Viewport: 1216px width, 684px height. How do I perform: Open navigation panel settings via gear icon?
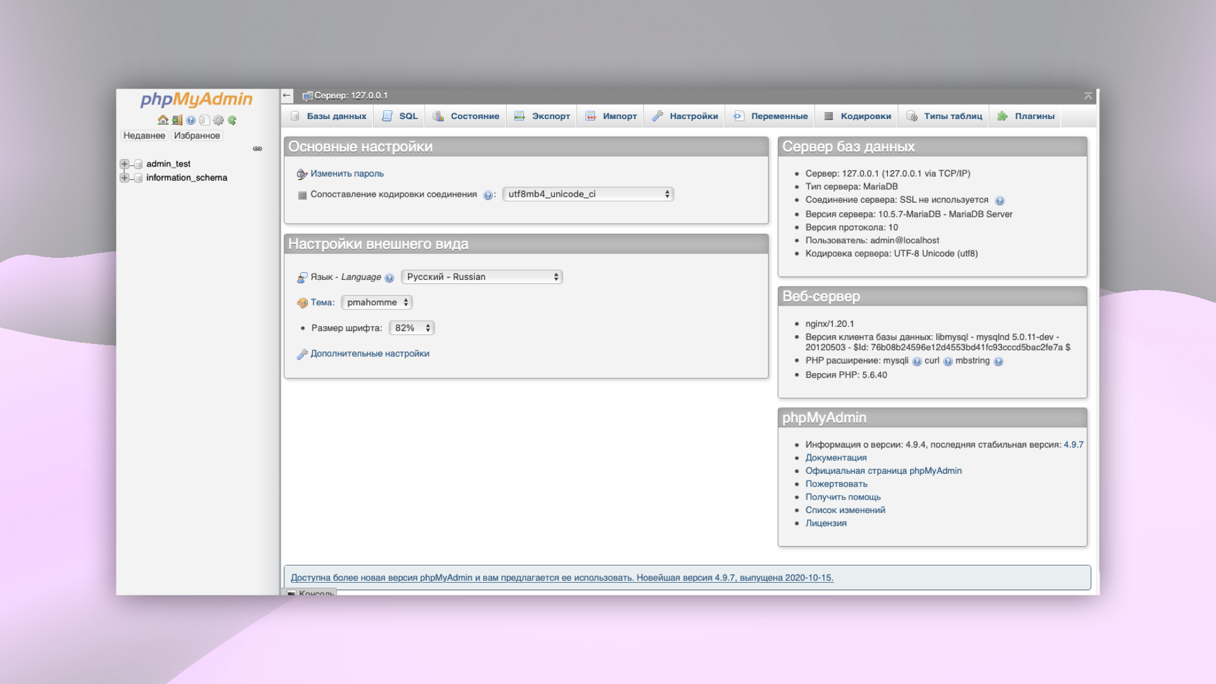point(218,120)
